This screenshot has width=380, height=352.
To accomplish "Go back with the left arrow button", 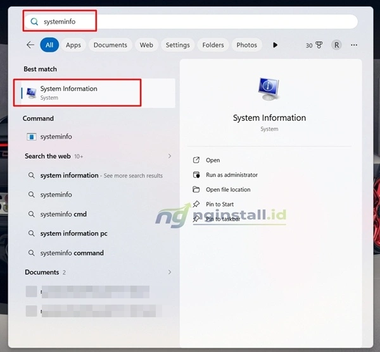I will pos(30,45).
